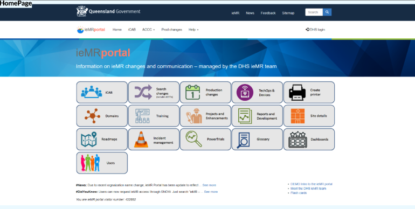
Task: Go to the Home menu item
Action: (117, 30)
